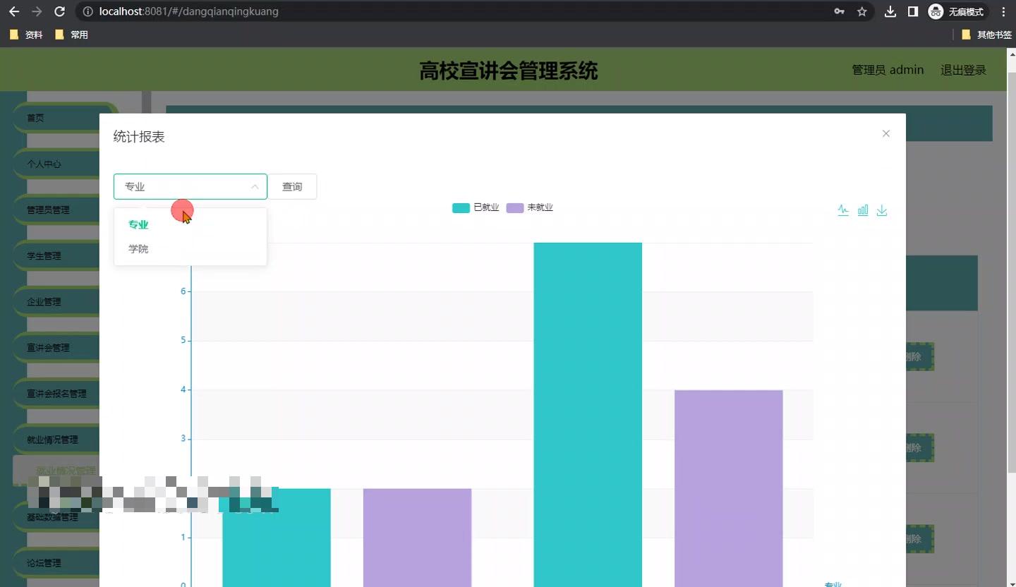This screenshot has height=587, width=1016.
Task: Save chart as image download icon
Action: point(882,210)
